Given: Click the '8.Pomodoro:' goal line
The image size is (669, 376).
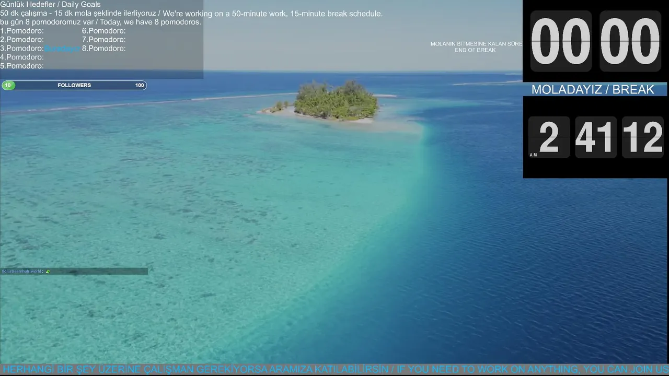Looking at the screenshot, I should coord(103,49).
